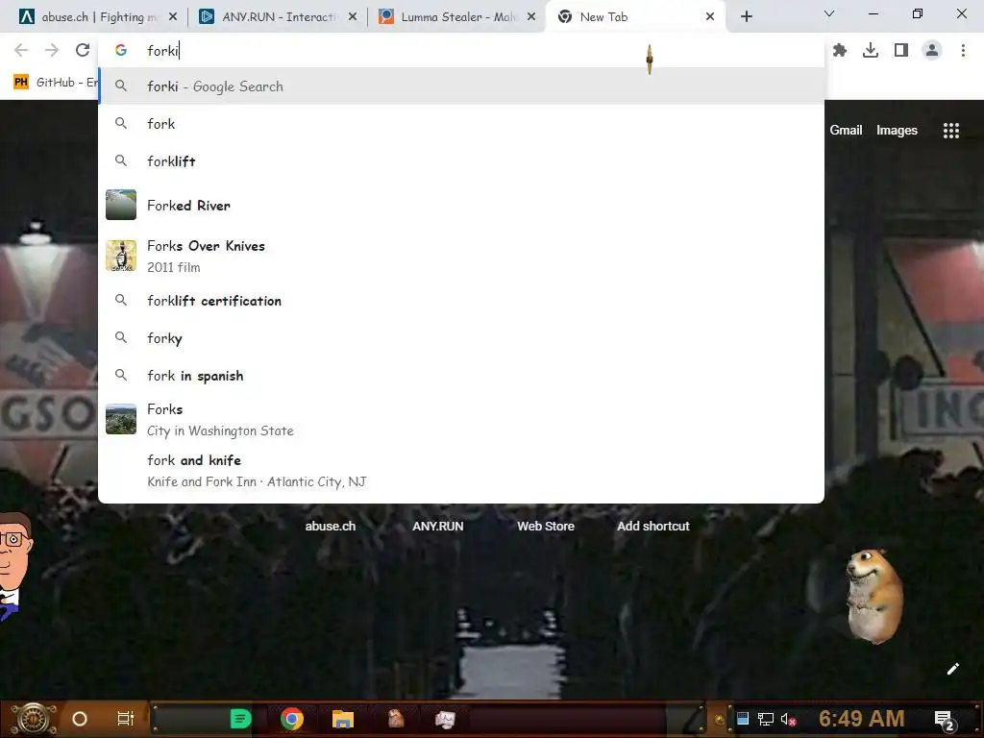Select the 'fork in spanish' suggestion
The height and width of the screenshot is (738, 984).
click(x=461, y=376)
